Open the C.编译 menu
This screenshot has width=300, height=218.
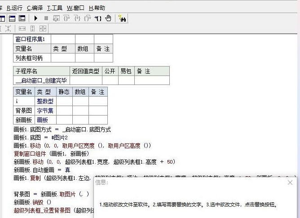coord(35,8)
